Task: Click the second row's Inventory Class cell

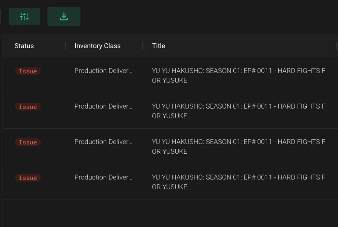Action: pyautogui.click(x=103, y=106)
